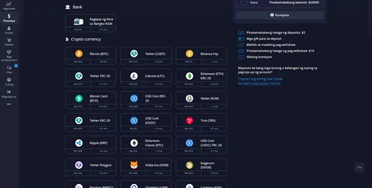The width and height of the screenshot is (372, 188).
Task: Click 'Pinakamababang balanse: $50000' text
Action: pos(294,2)
